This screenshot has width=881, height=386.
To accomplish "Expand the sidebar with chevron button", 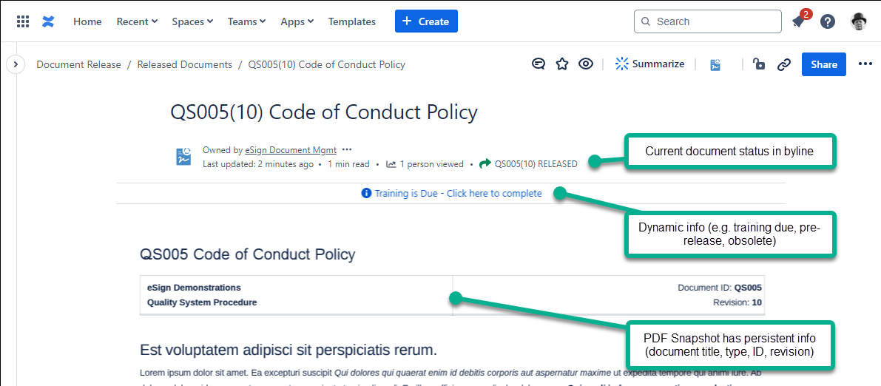I will click(x=15, y=64).
